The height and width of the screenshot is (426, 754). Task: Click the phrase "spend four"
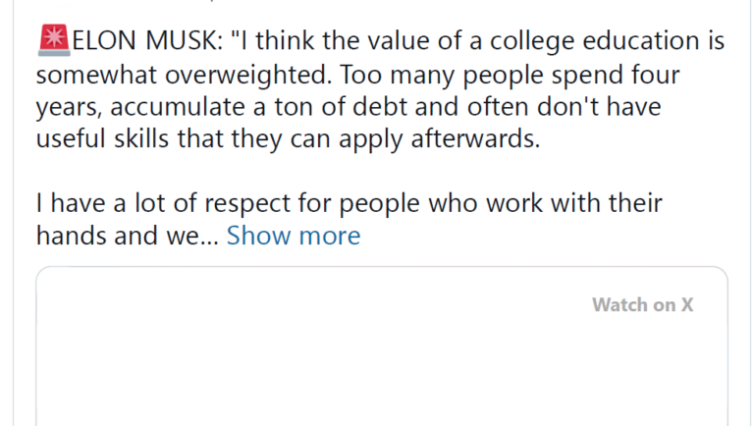[x=616, y=75]
